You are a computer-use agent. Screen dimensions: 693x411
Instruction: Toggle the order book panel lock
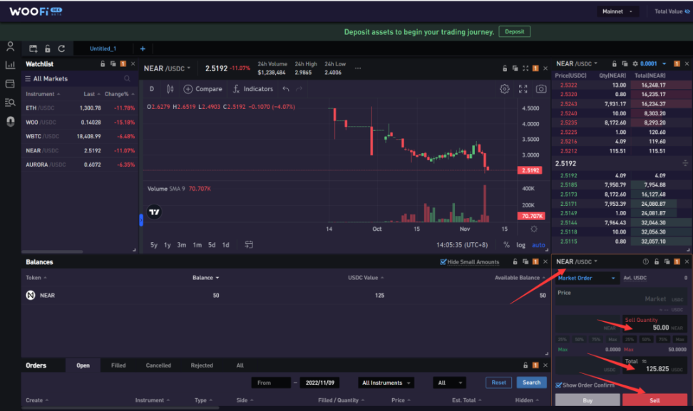pyautogui.click(x=615, y=63)
